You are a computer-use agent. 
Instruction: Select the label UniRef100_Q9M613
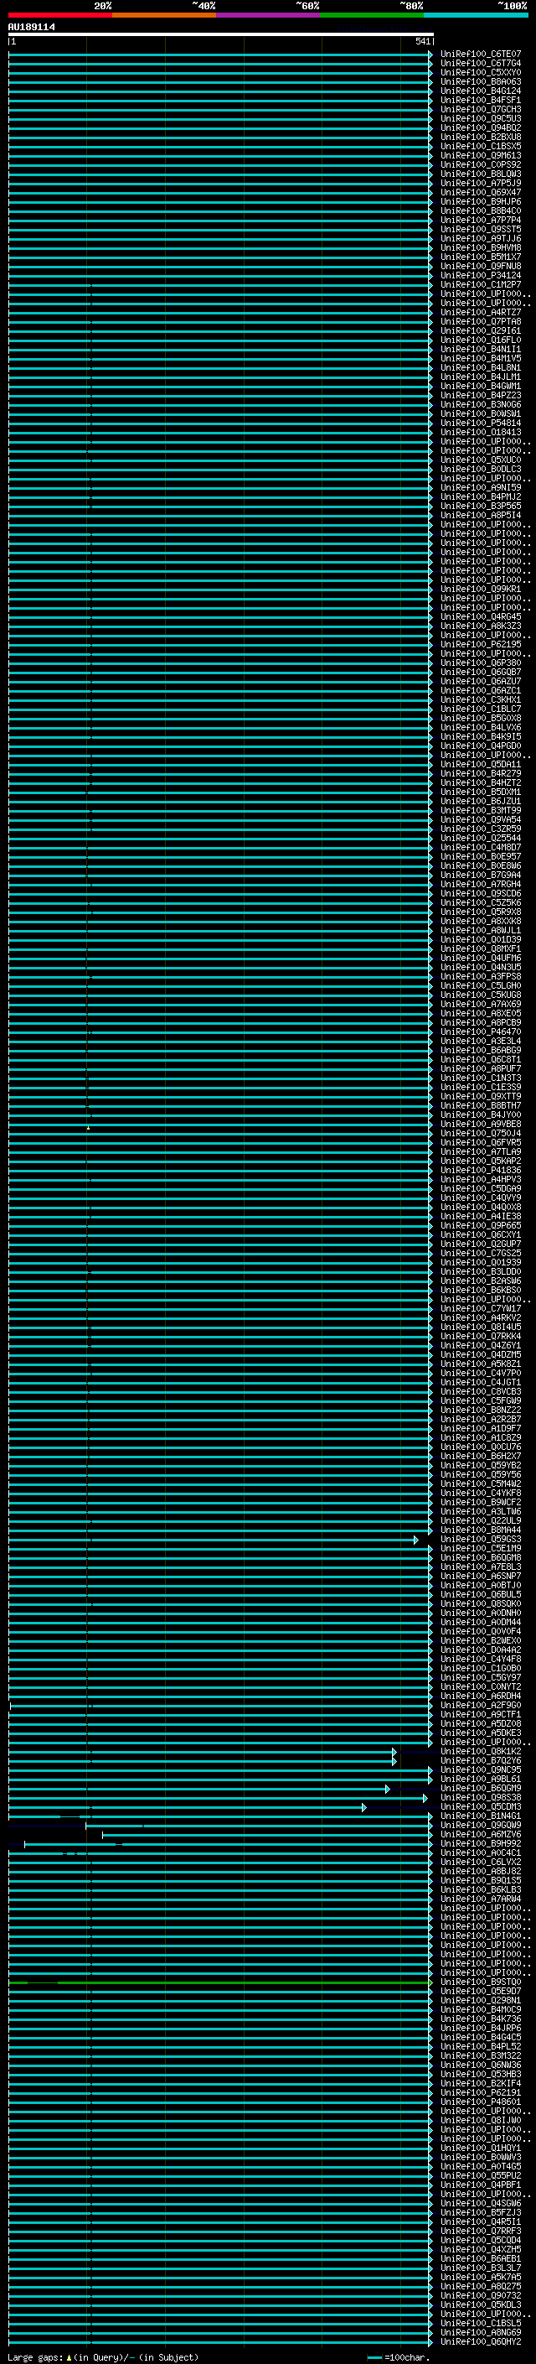coord(480,155)
